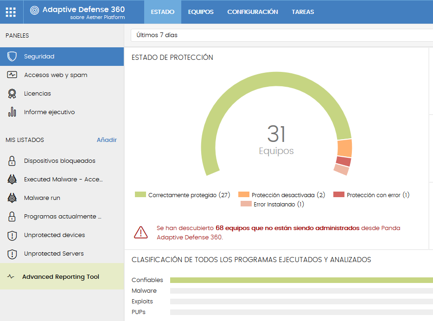Open the EQUIPOS tab
Viewport: 433px width, 321px height.
point(201,12)
